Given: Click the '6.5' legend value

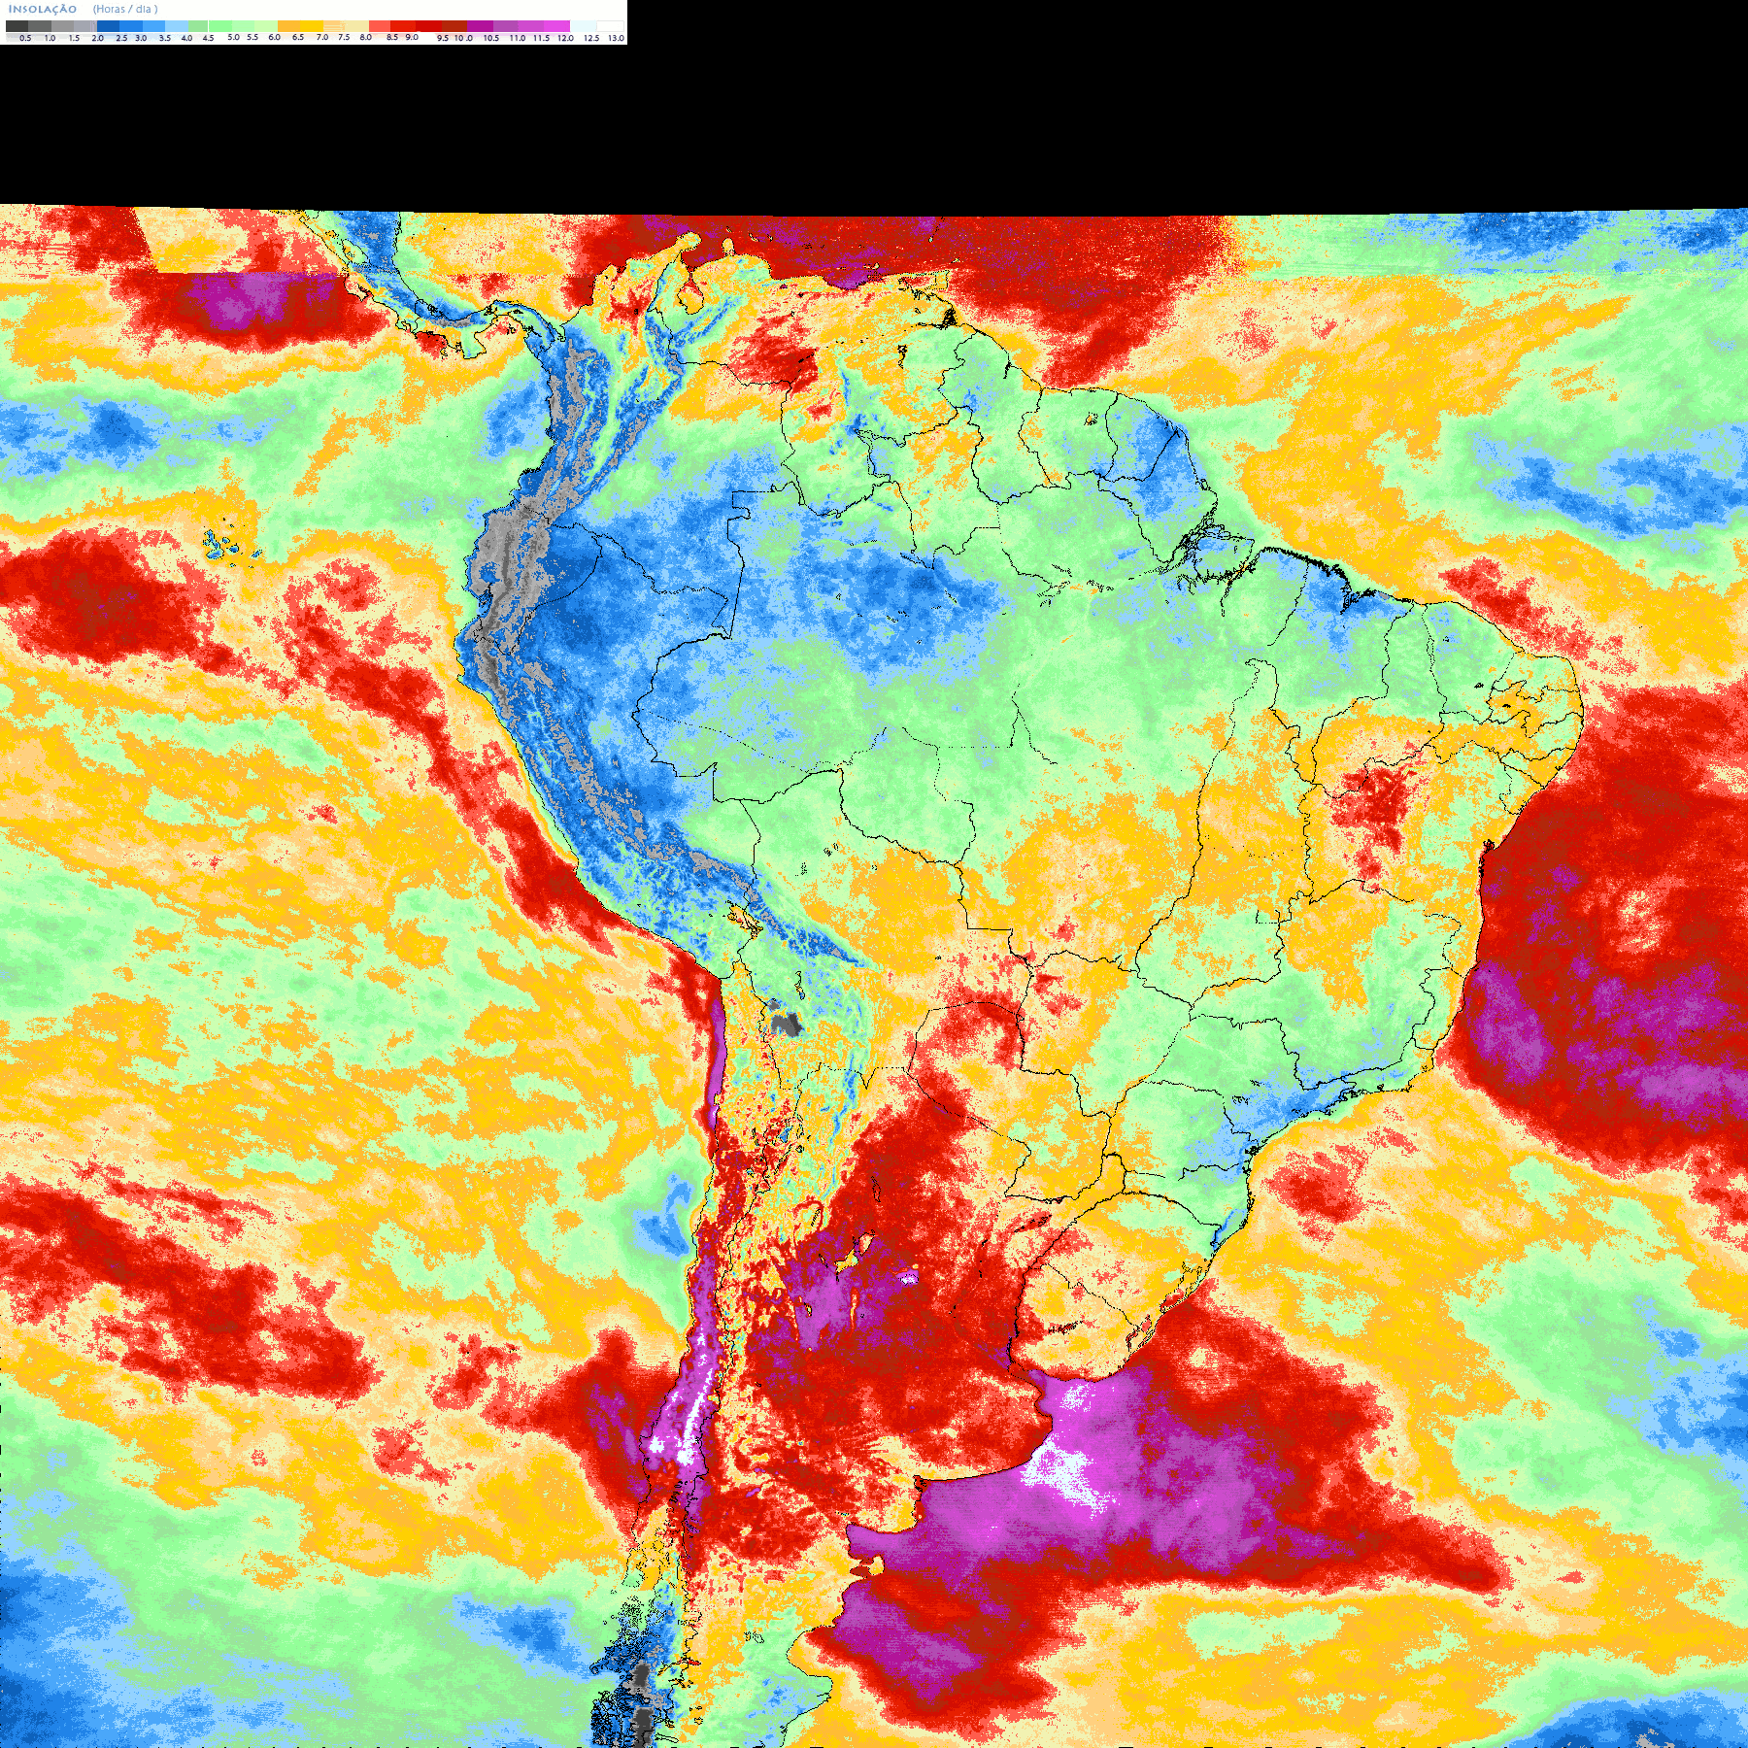Looking at the screenshot, I should (298, 37).
